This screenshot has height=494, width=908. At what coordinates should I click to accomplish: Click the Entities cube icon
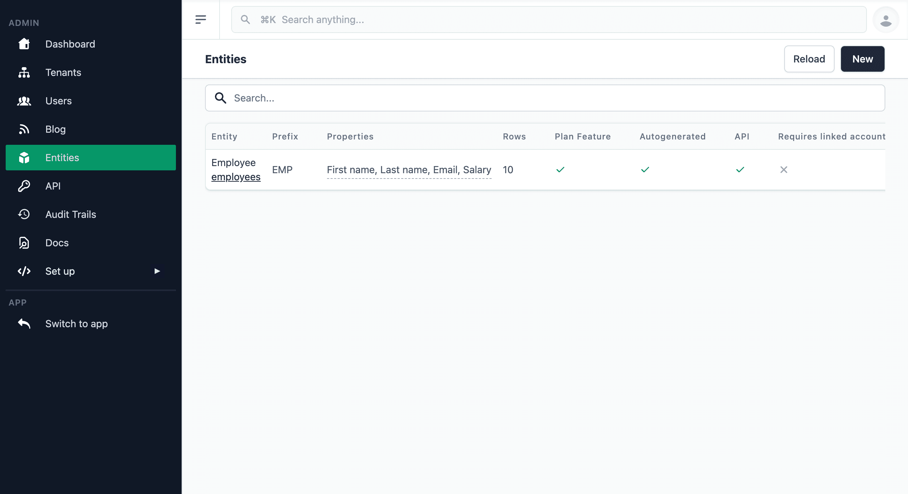(x=24, y=158)
